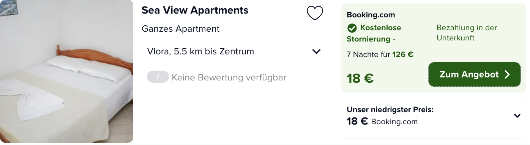The image size is (530, 145).
Task: Click the Zum Angebot button
Action: [x=475, y=74]
